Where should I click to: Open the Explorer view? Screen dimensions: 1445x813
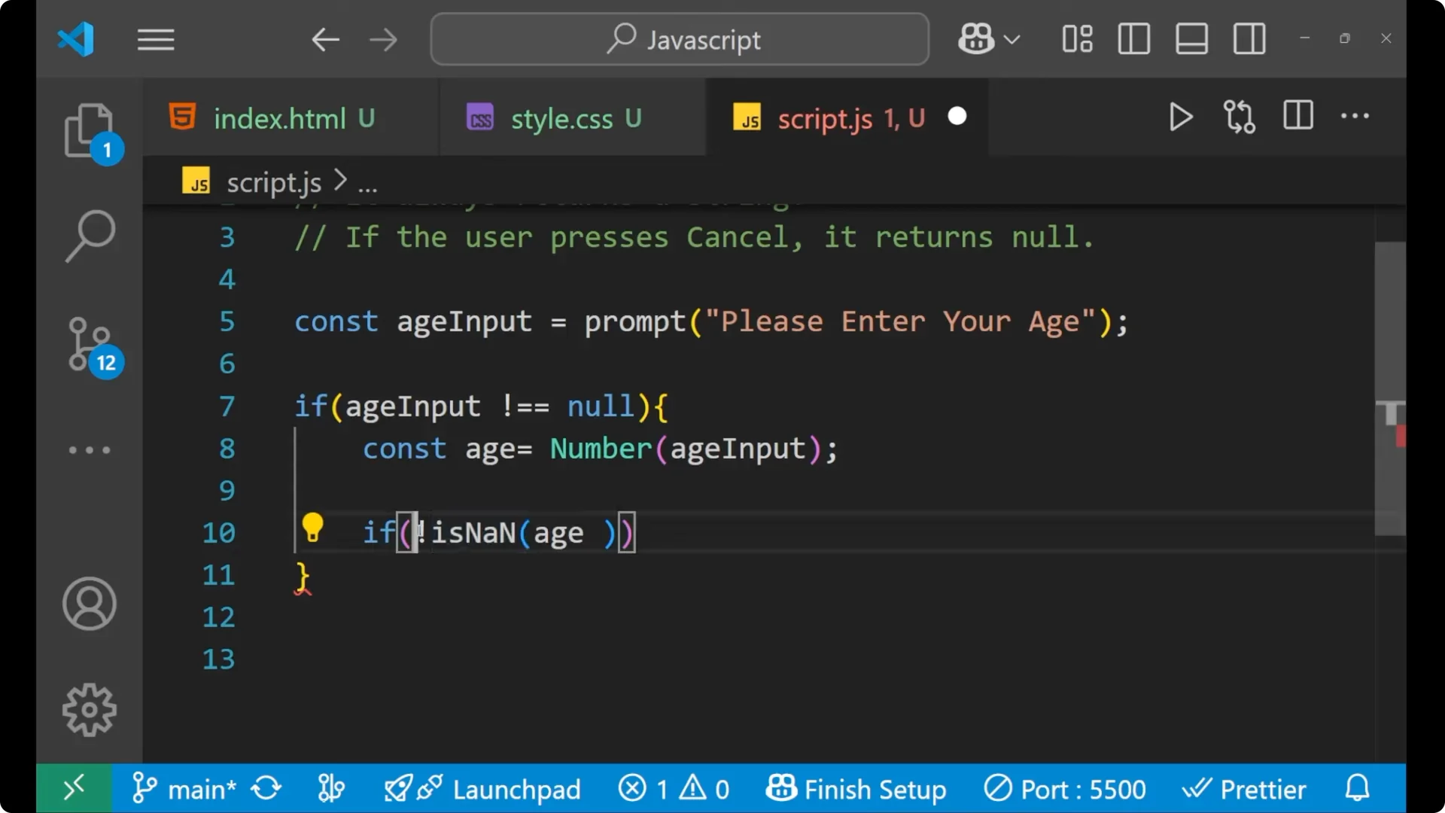point(90,129)
